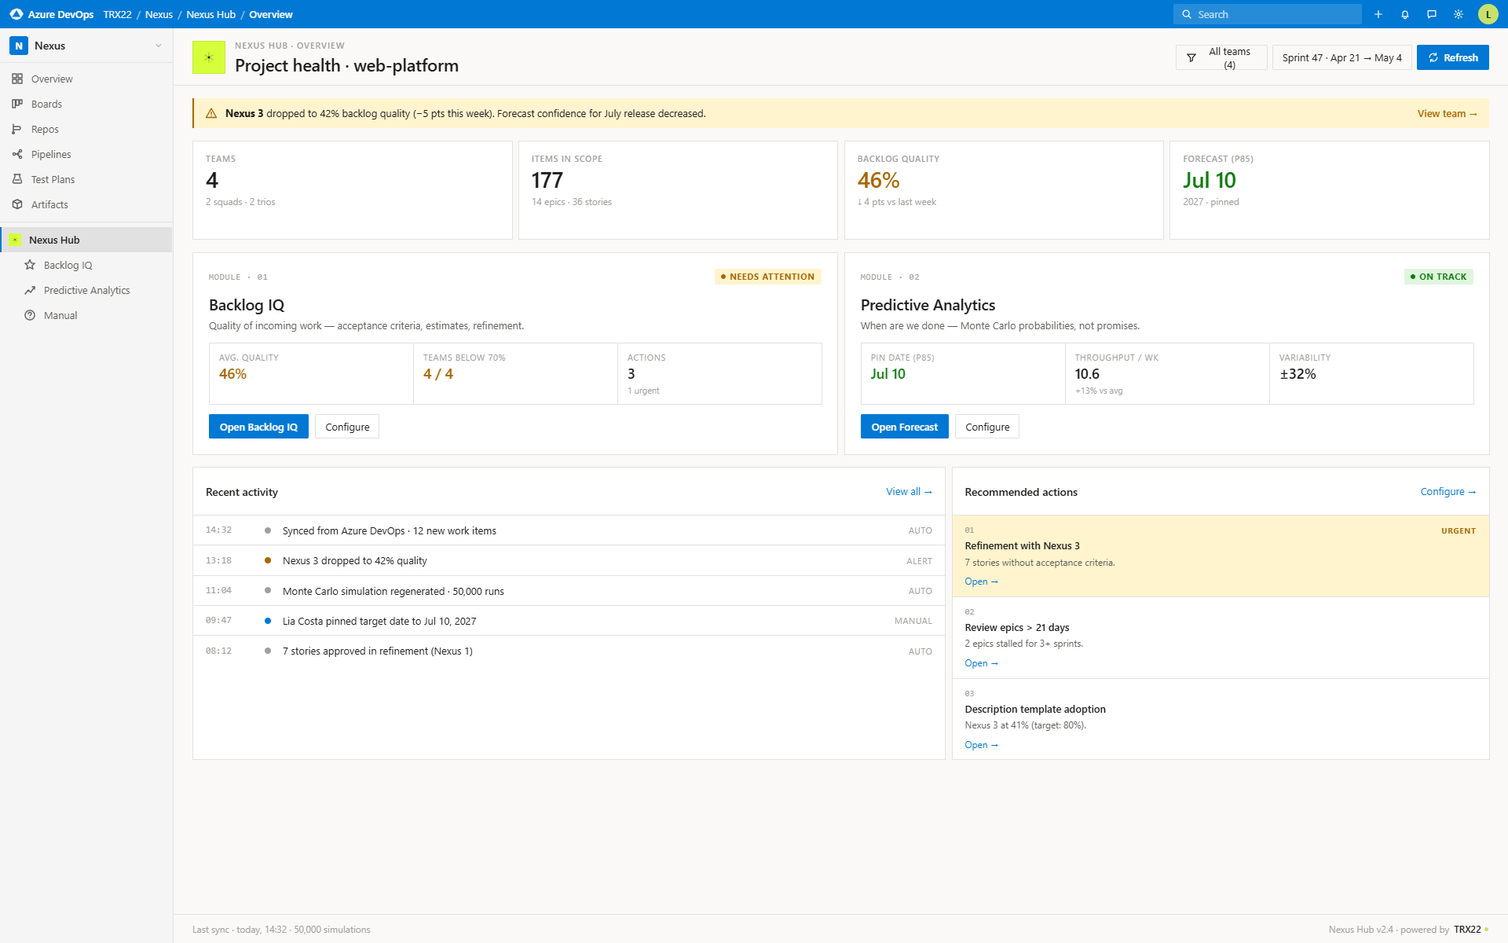1508x943 pixels.
Task: Open Predictive Analytics from the sidebar
Action: 86,290
